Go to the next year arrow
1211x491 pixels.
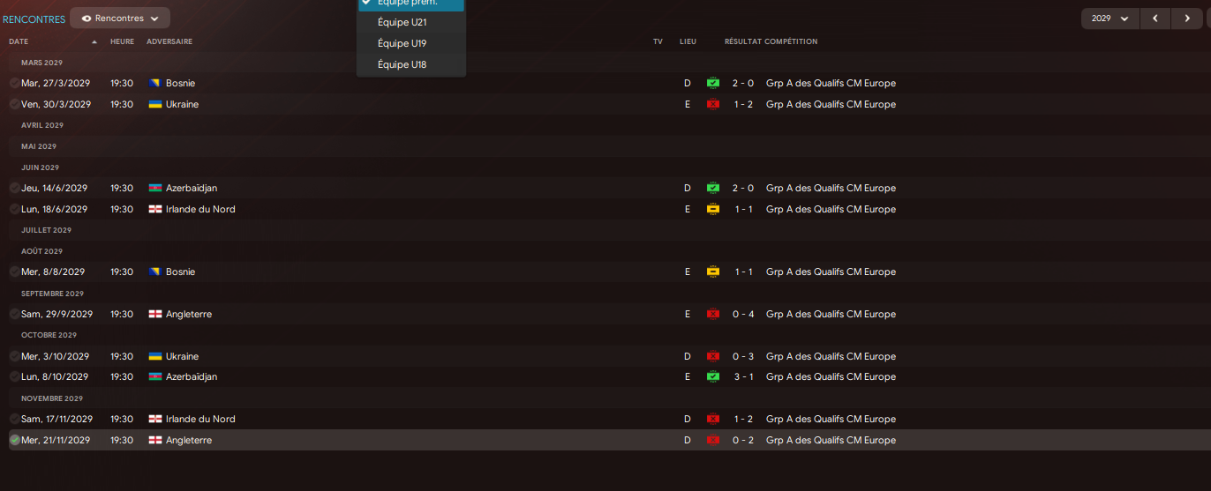pyautogui.click(x=1187, y=18)
